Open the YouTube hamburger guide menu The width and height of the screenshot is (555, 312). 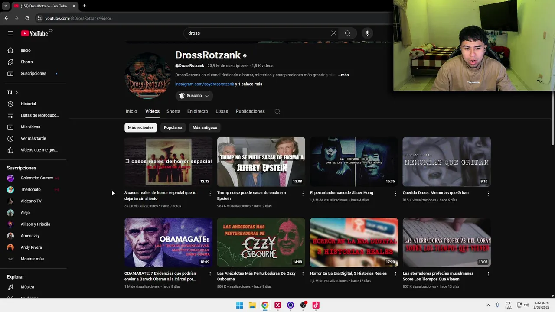[10, 33]
